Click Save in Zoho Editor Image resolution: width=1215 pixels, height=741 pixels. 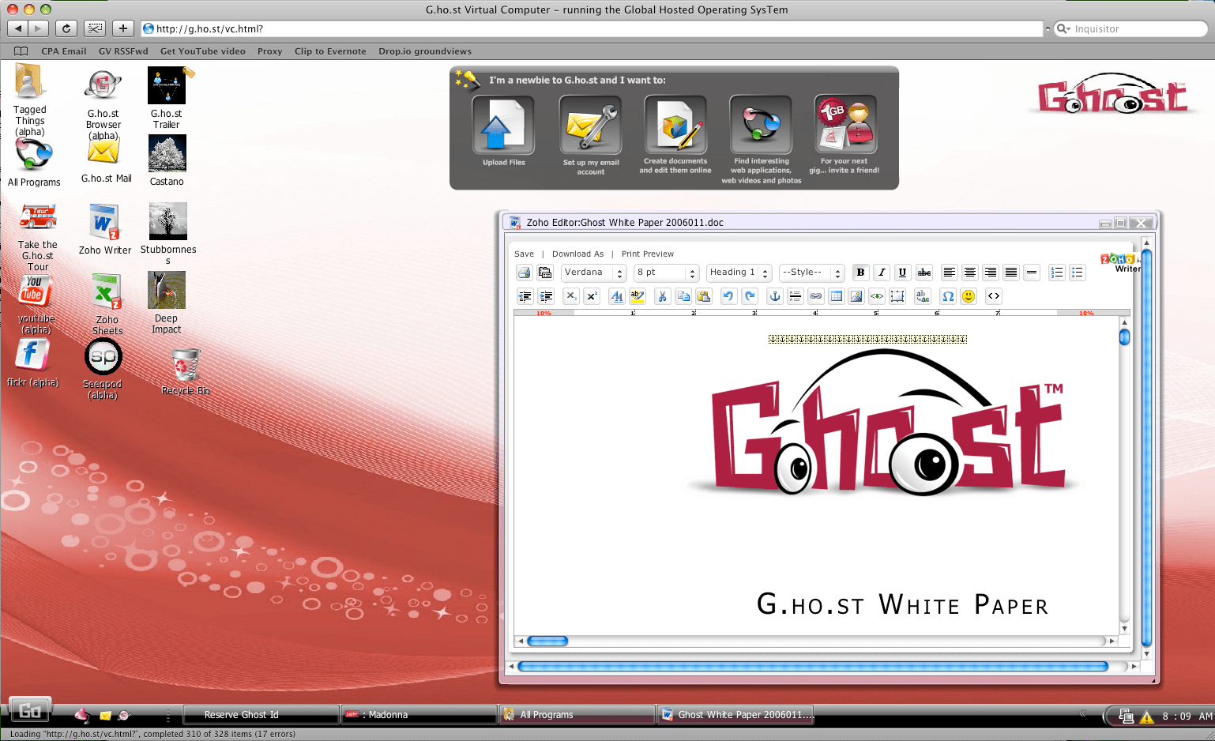[x=524, y=254]
